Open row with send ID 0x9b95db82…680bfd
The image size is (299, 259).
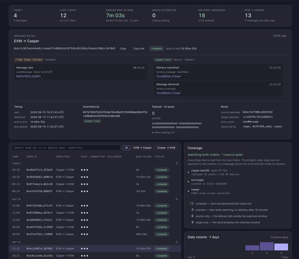[95, 177]
